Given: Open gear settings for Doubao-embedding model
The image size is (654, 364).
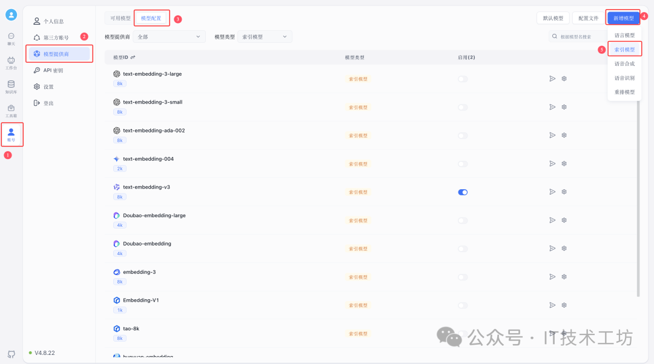Looking at the screenshot, I should [563, 248].
